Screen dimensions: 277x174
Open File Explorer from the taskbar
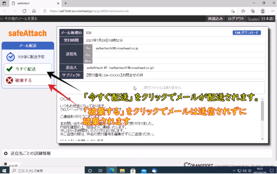pos(122,170)
